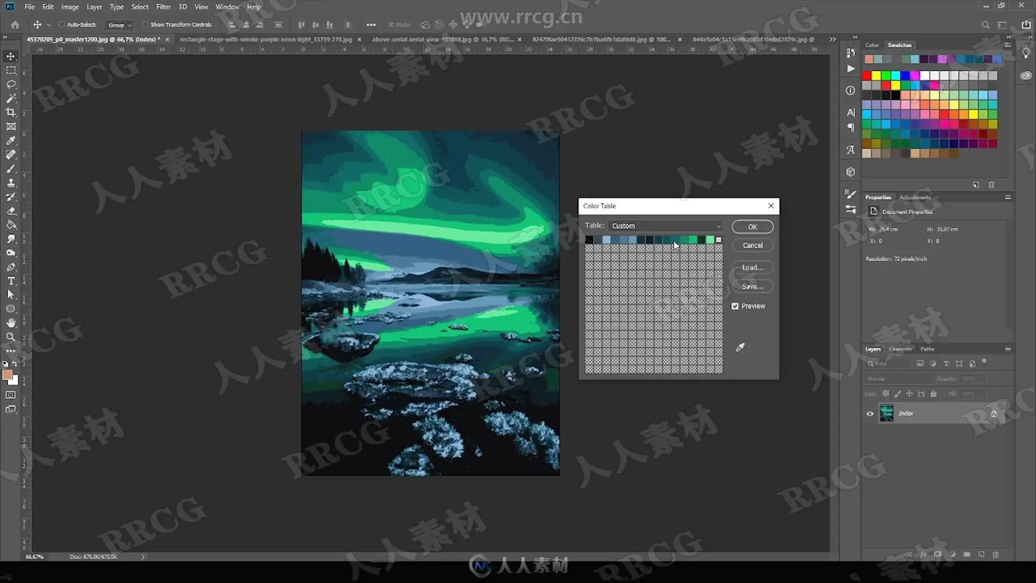
Task: Open the Table dropdown showing Custom
Action: pyautogui.click(x=666, y=226)
